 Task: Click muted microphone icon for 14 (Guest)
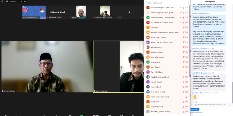click(x=184, y=28)
